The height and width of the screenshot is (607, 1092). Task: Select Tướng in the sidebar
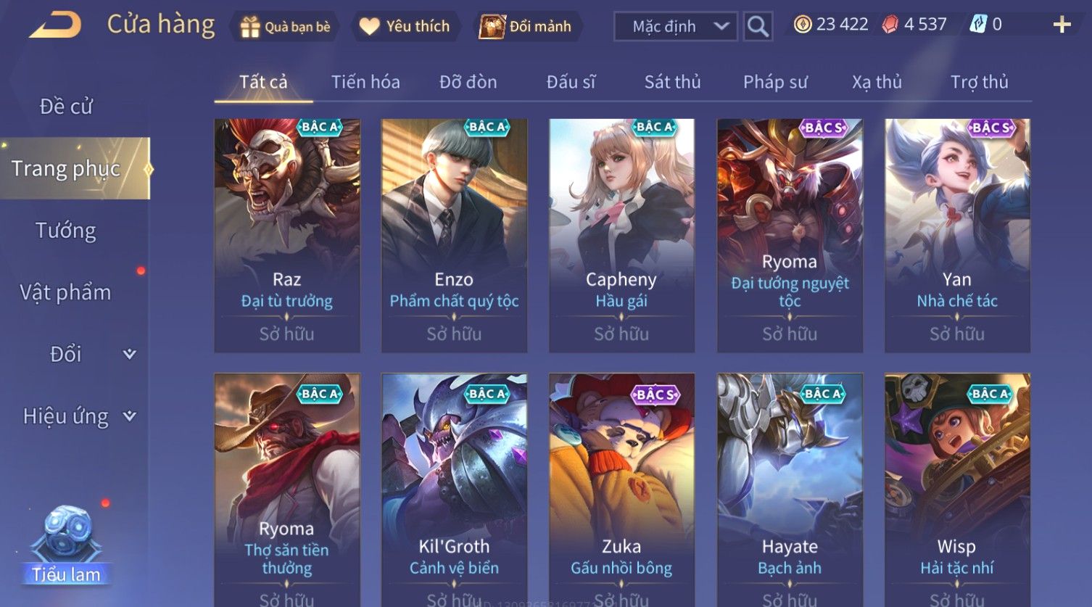66,231
